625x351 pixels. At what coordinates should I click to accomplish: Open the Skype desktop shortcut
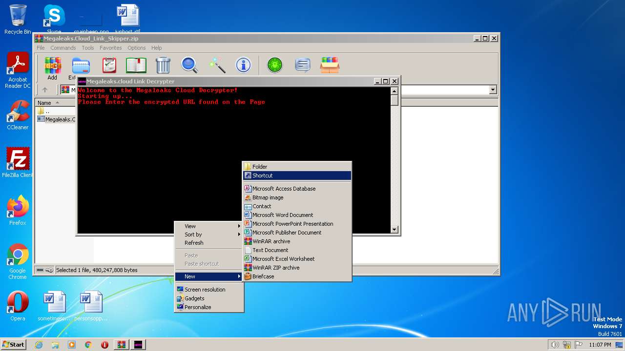pos(54,19)
